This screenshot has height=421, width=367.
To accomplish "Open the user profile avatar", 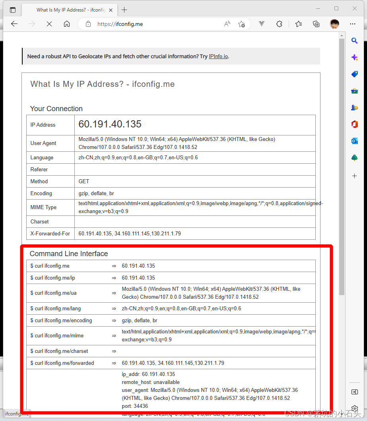I will click(334, 24).
